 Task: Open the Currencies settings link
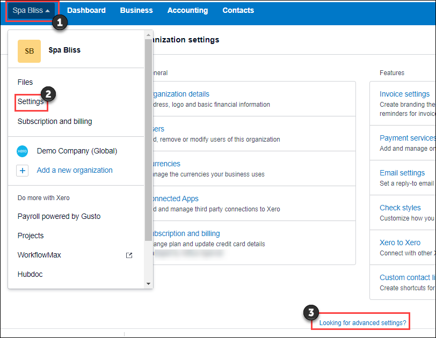(x=166, y=164)
